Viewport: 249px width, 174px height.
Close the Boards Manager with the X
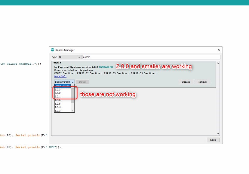219,50
